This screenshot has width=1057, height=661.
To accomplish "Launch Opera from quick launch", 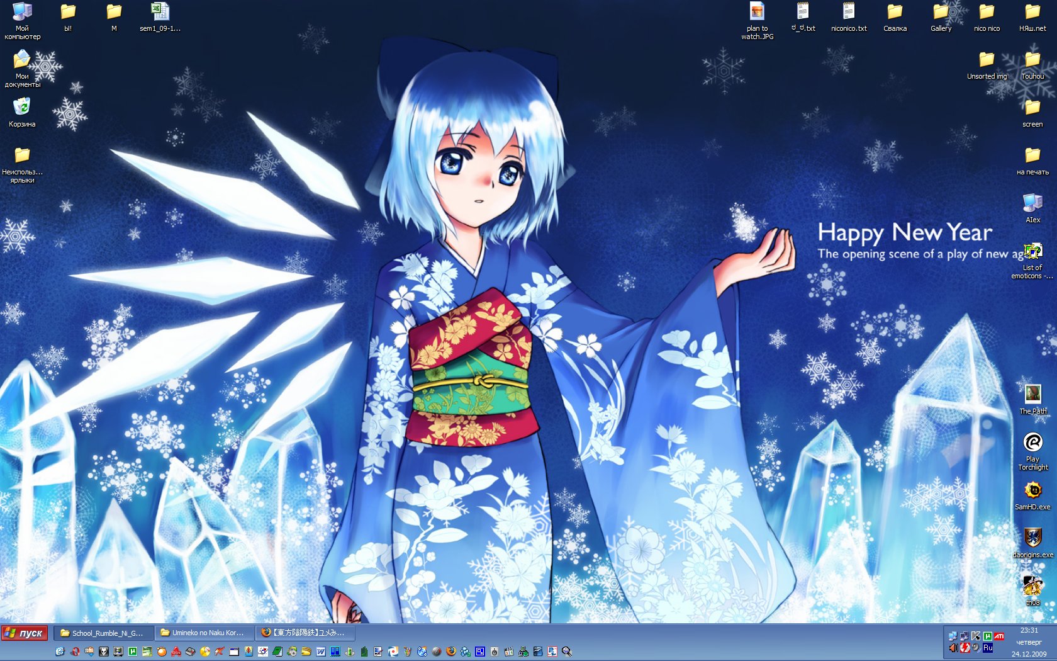I will 75,652.
